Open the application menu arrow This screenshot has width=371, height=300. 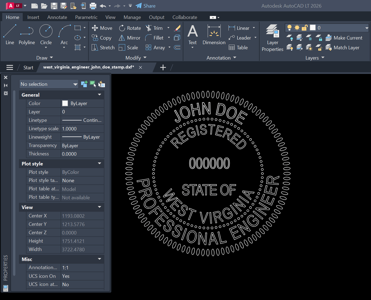(25, 6)
